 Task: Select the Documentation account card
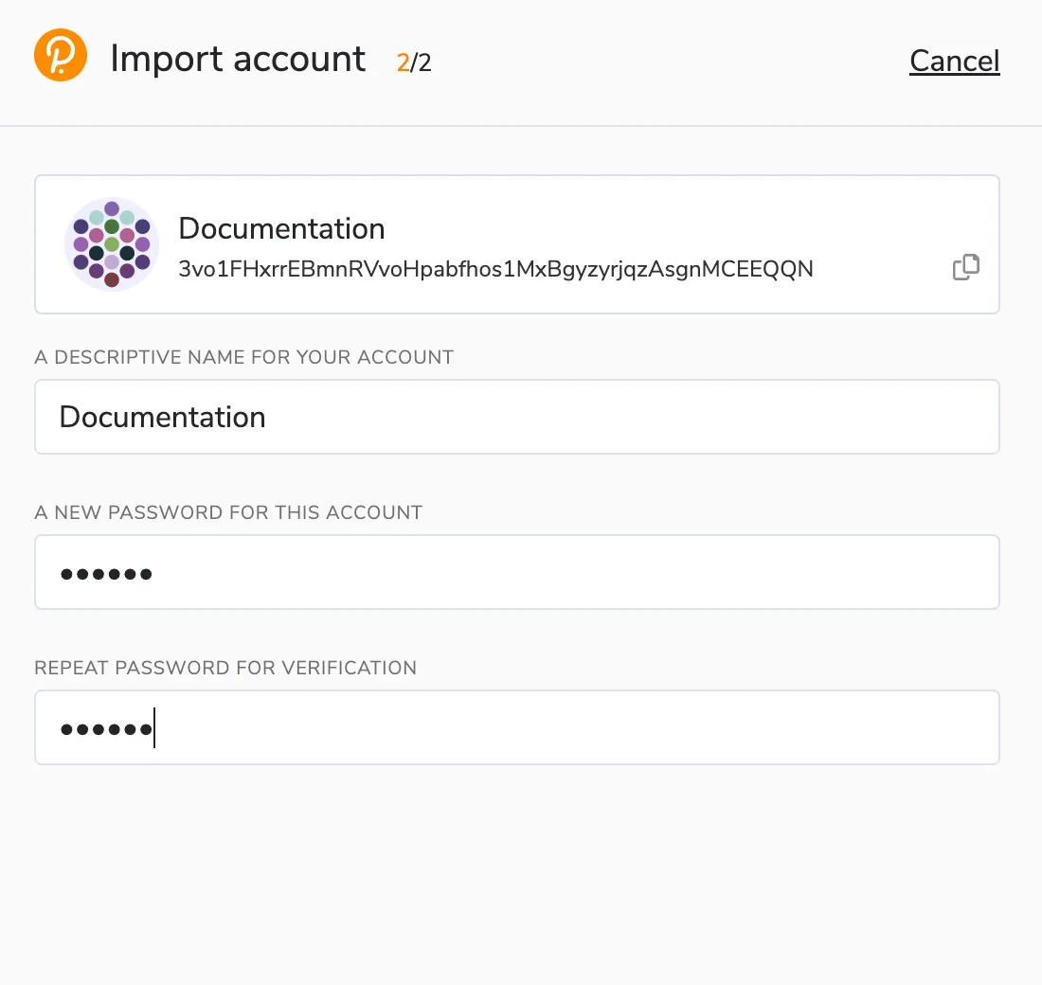(x=517, y=243)
